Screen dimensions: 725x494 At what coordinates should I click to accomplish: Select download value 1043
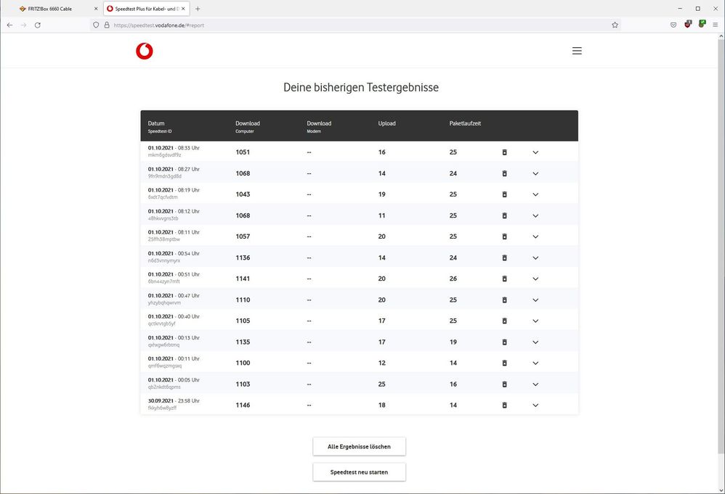243,194
